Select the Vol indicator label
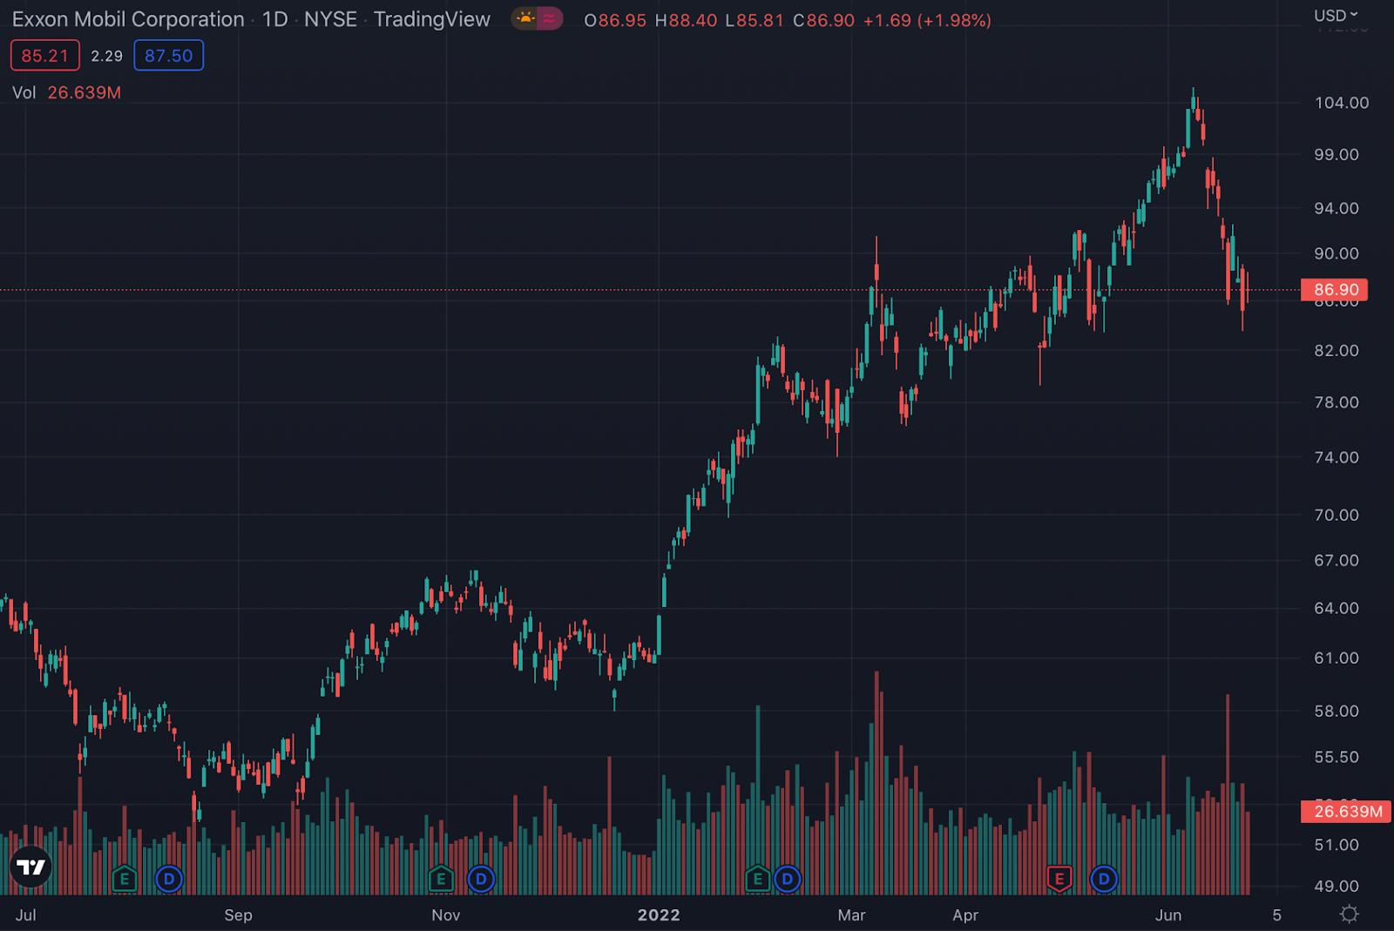This screenshot has width=1394, height=931. tap(24, 92)
